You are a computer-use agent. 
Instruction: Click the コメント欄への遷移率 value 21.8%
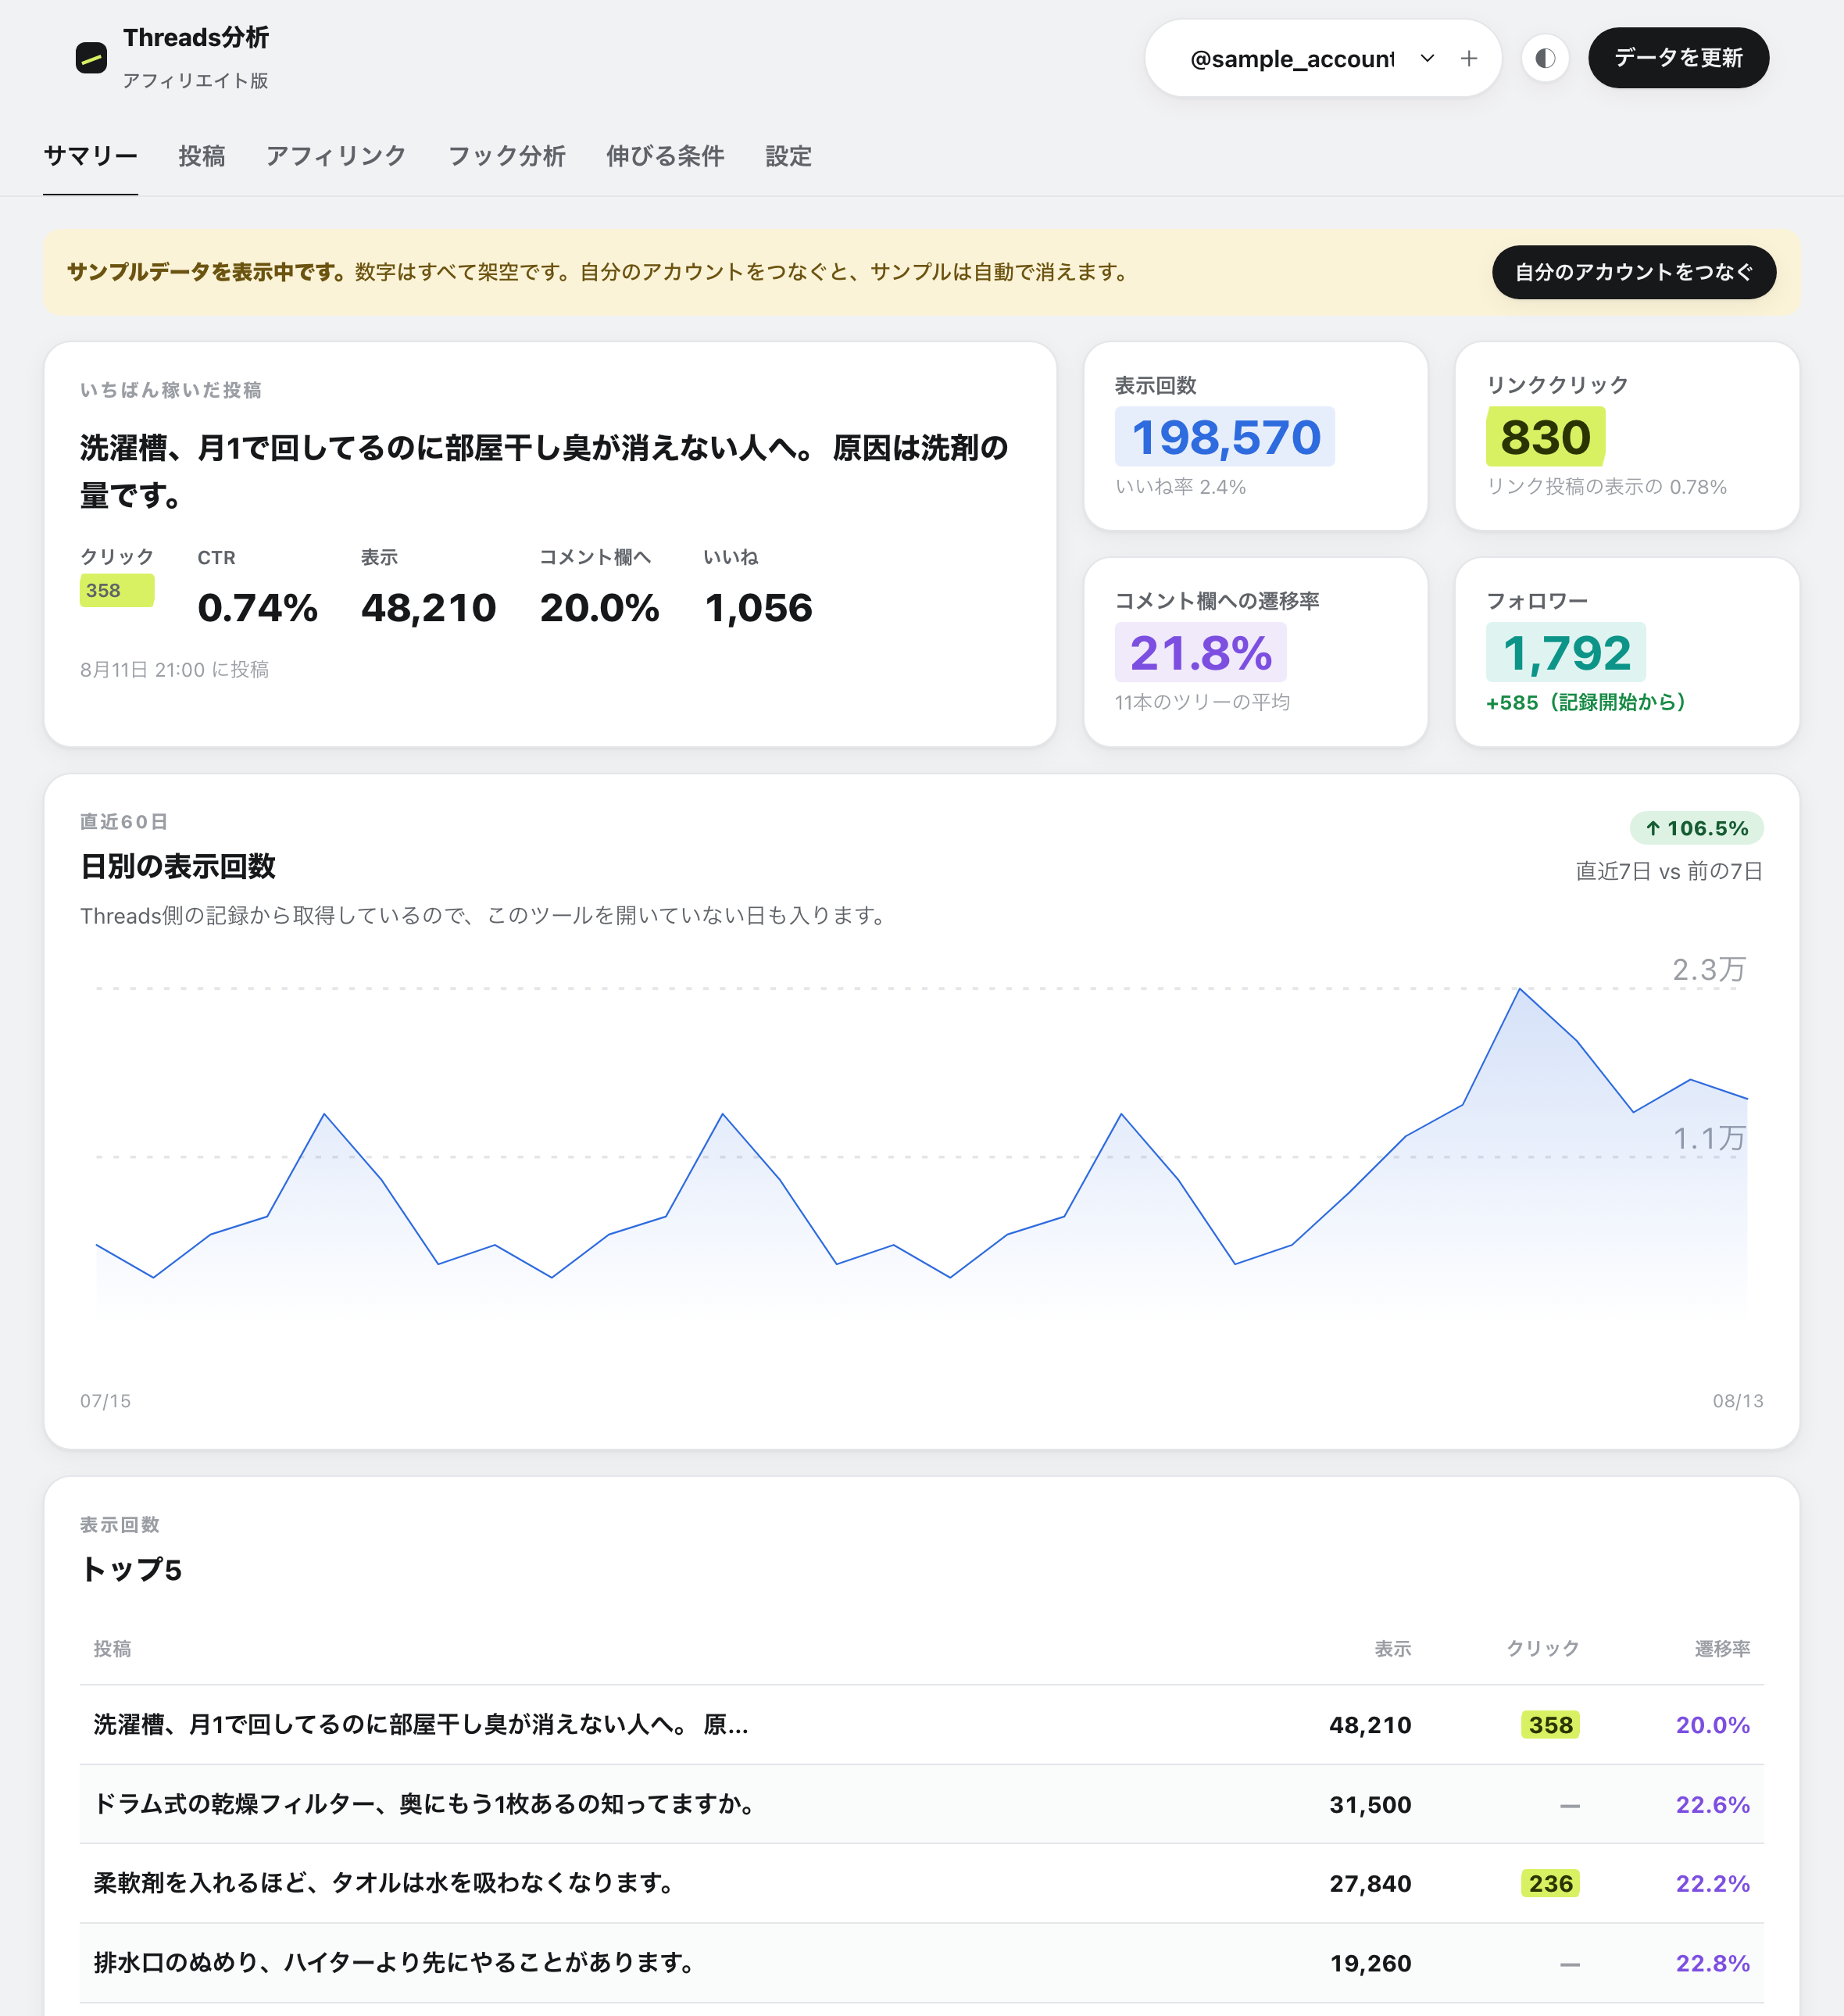point(1200,653)
